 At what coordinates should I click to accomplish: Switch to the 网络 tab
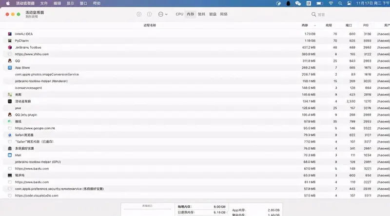coord(224,15)
